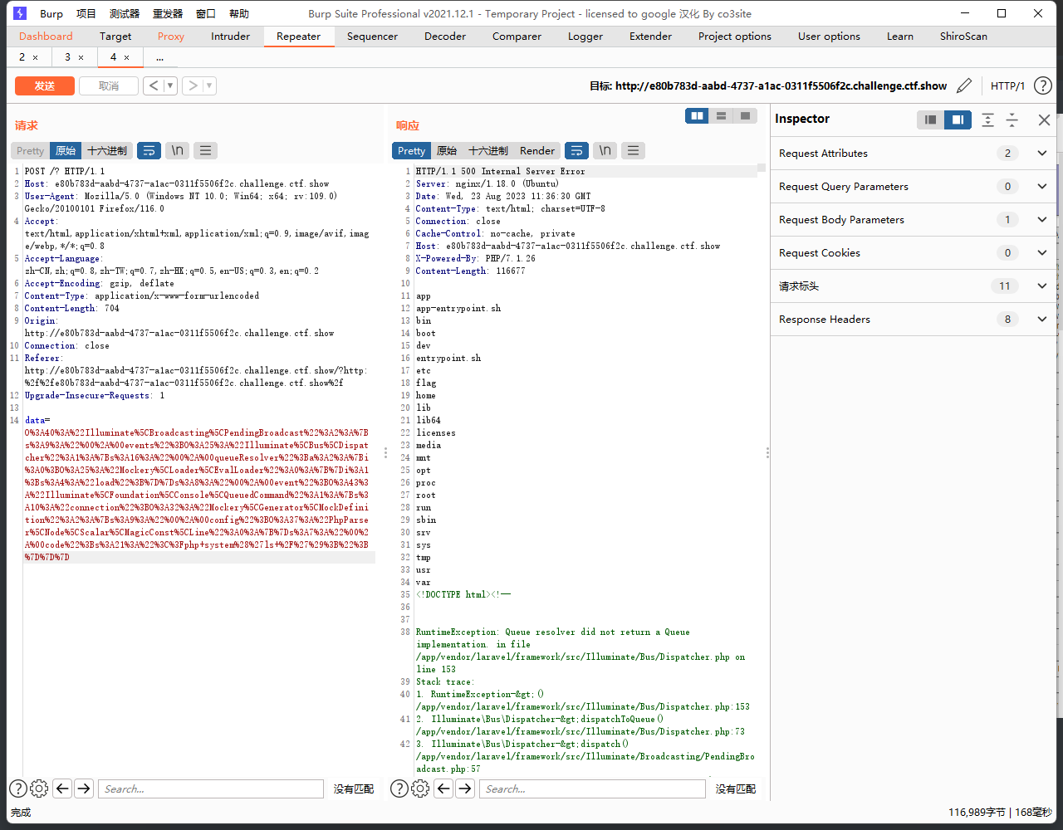Open the ShiroScan tab
The height and width of the screenshot is (830, 1063).
[963, 37]
